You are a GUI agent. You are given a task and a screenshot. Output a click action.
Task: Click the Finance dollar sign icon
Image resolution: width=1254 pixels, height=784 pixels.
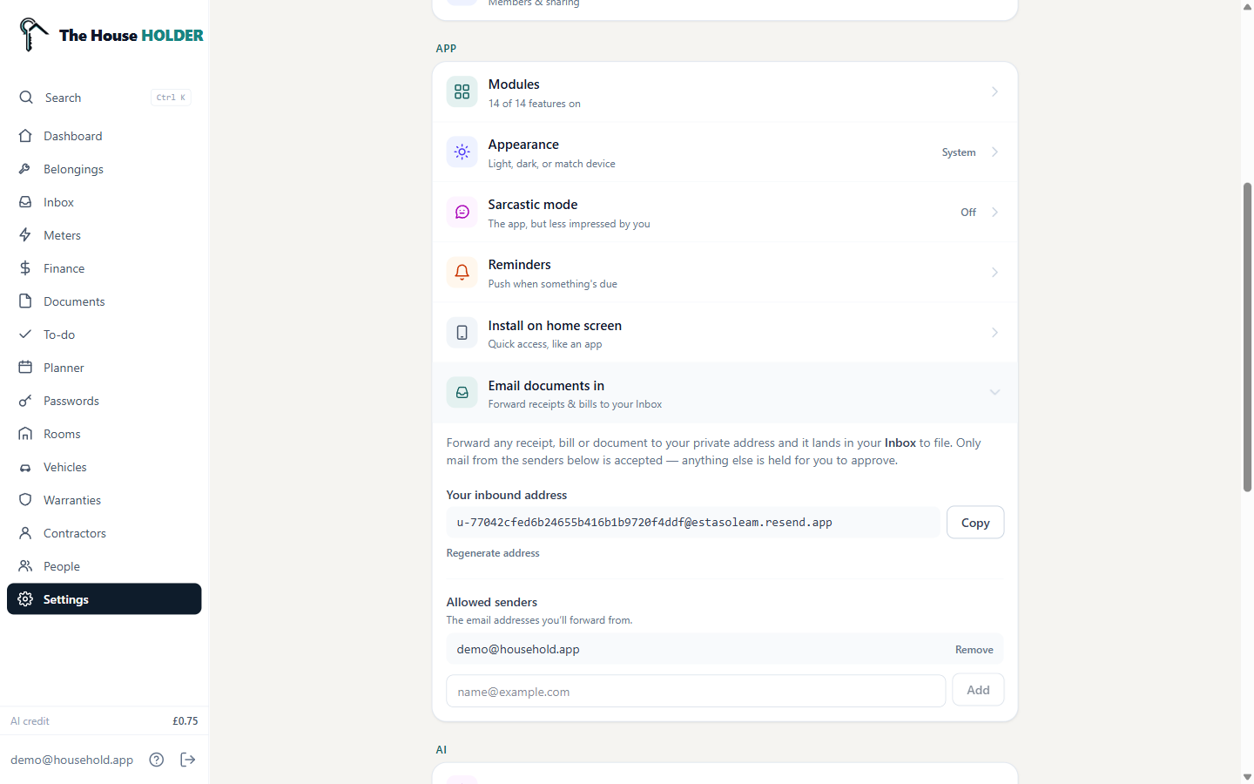[25, 268]
